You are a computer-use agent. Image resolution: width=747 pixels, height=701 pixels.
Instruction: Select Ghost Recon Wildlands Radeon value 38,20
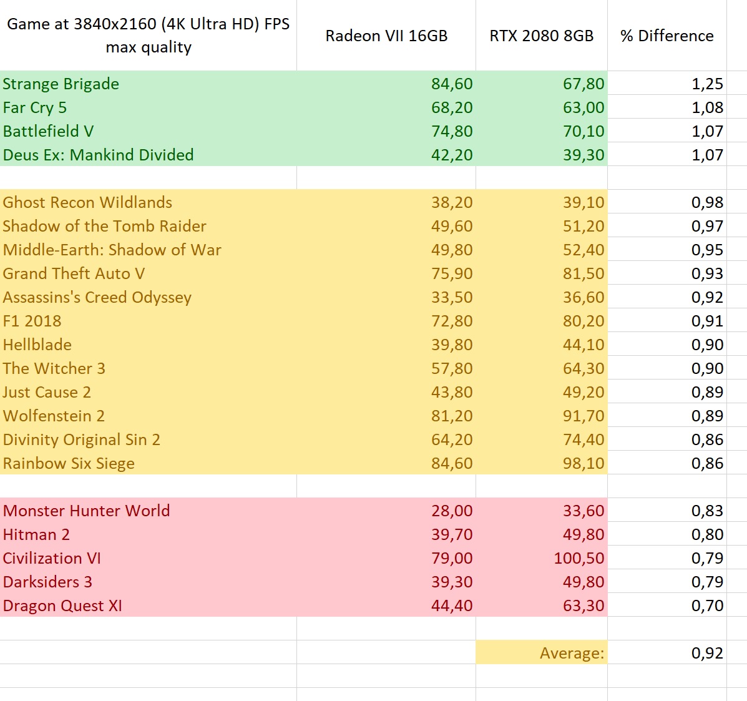click(x=386, y=202)
